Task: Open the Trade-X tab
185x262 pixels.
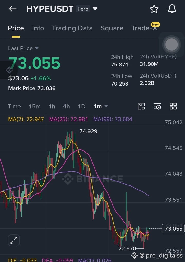Action: (144, 28)
